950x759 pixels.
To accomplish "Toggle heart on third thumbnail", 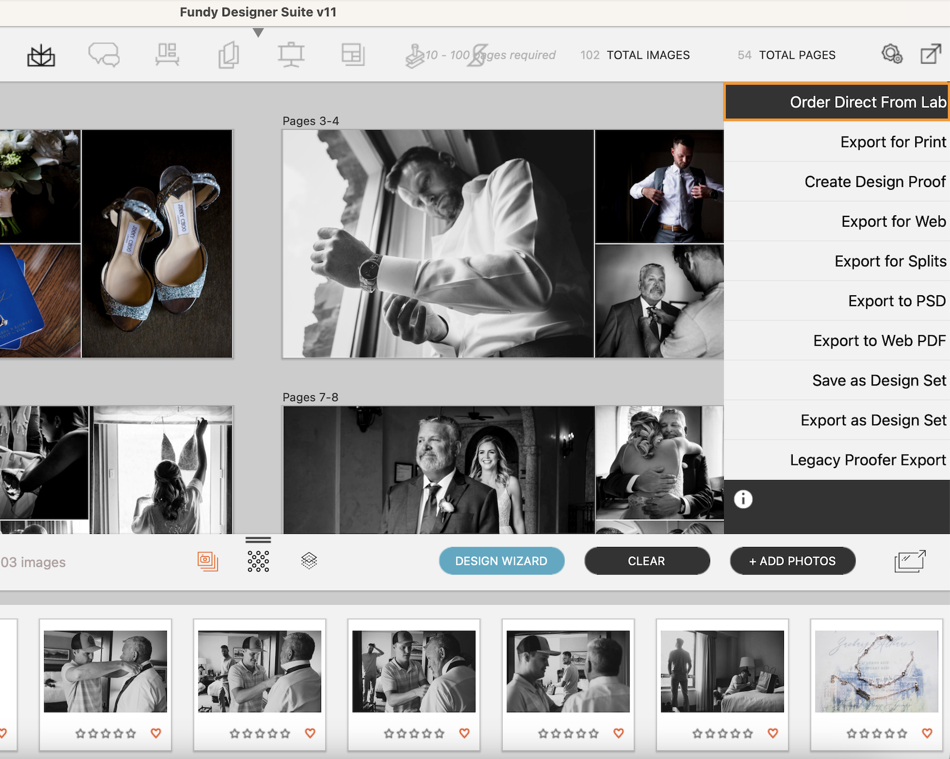I will [464, 733].
